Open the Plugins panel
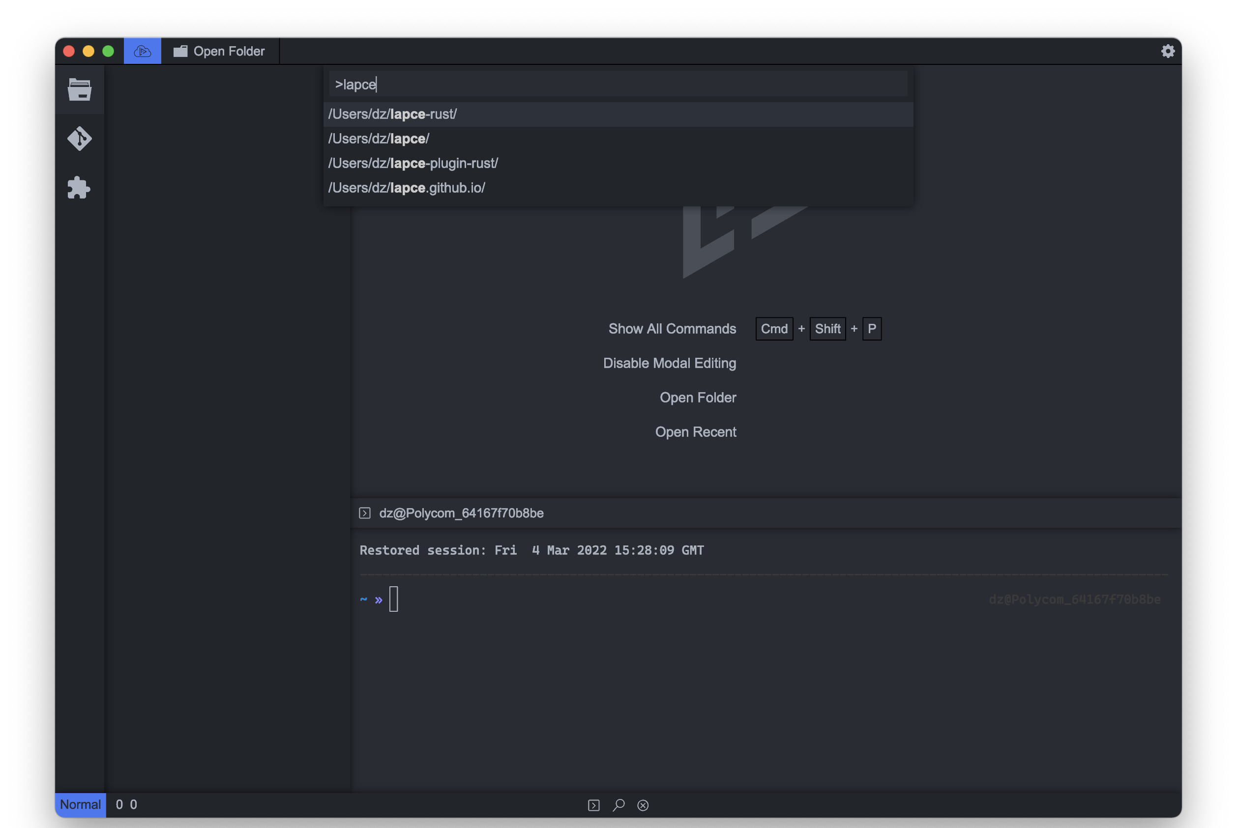Screen dimensions: 1237x828 tap(79, 188)
